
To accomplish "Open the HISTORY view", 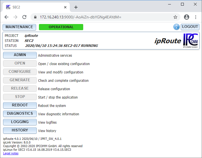I will pos(20,130).
